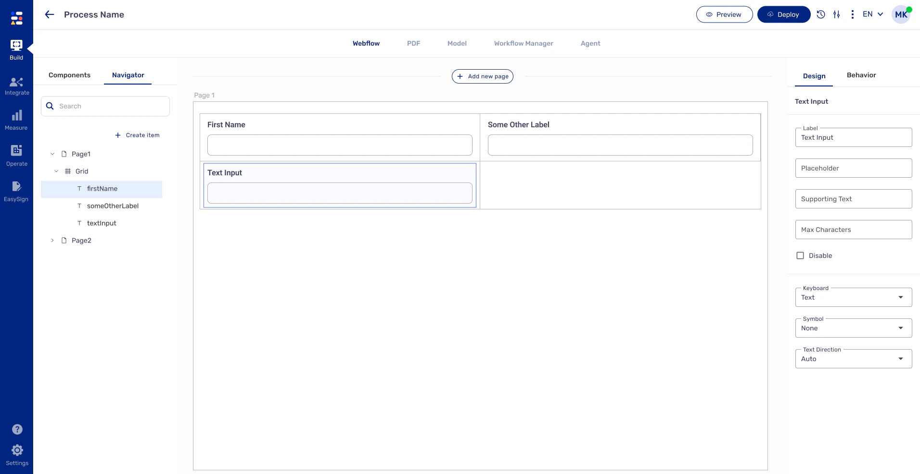Screen dimensions: 920x474
Task: Open the Measure panel
Action: click(x=16, y=120)
